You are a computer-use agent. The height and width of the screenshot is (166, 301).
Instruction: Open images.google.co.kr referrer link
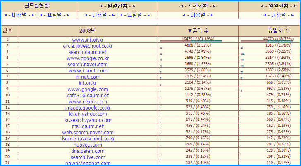[x=88, y=108]
